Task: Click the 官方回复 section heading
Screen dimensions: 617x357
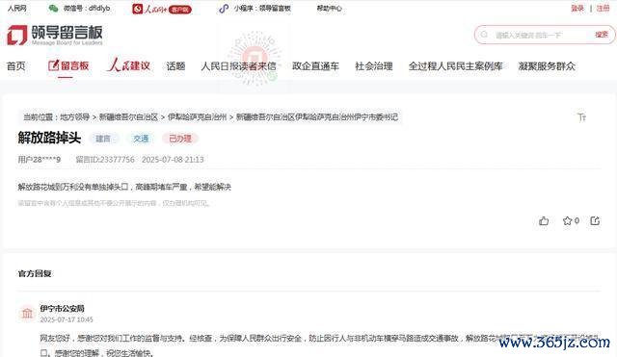Action: tap(35, 273)
